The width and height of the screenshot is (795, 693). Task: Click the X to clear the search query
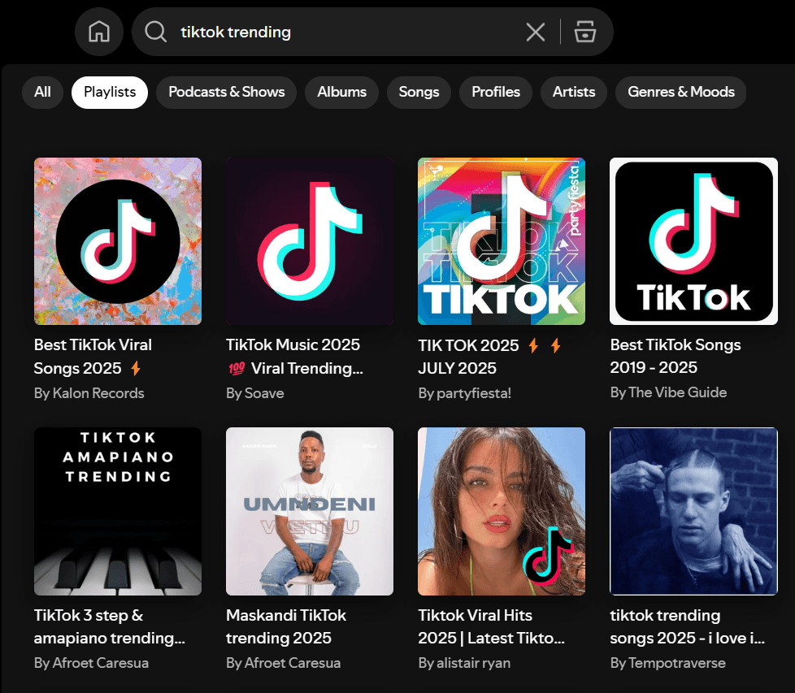pyautogui.click(x=535, y=32)
